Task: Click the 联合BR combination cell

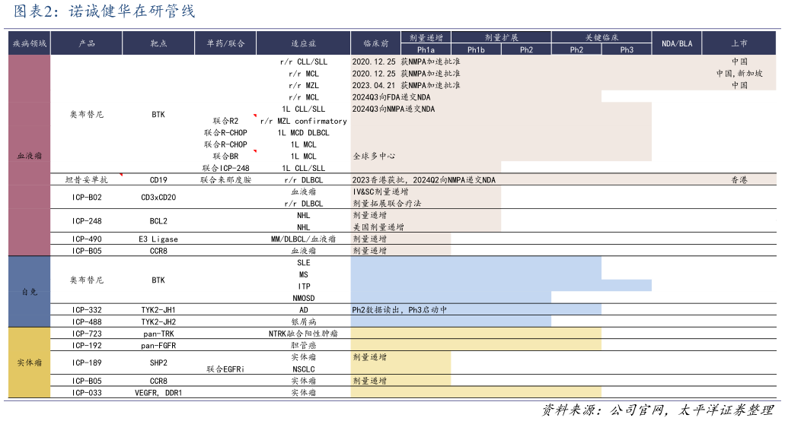Action: (226, 157)
